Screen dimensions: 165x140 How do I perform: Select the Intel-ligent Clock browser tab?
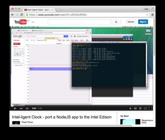tap(39, 10)
